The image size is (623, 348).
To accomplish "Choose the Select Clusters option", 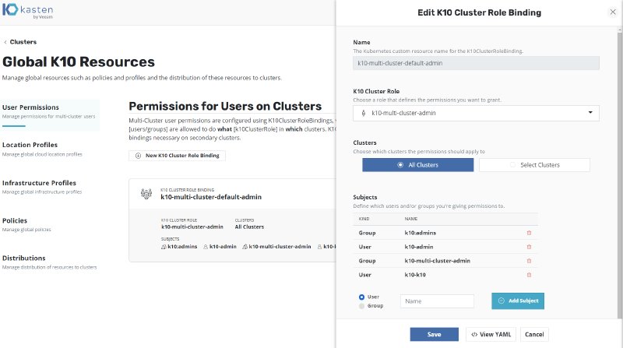I will pyautogui.click(x=534, y=165).
